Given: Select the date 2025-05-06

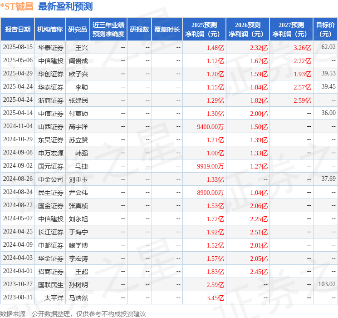Looking at the screenshot, I should pyautogui.click(x=18, y=60).
